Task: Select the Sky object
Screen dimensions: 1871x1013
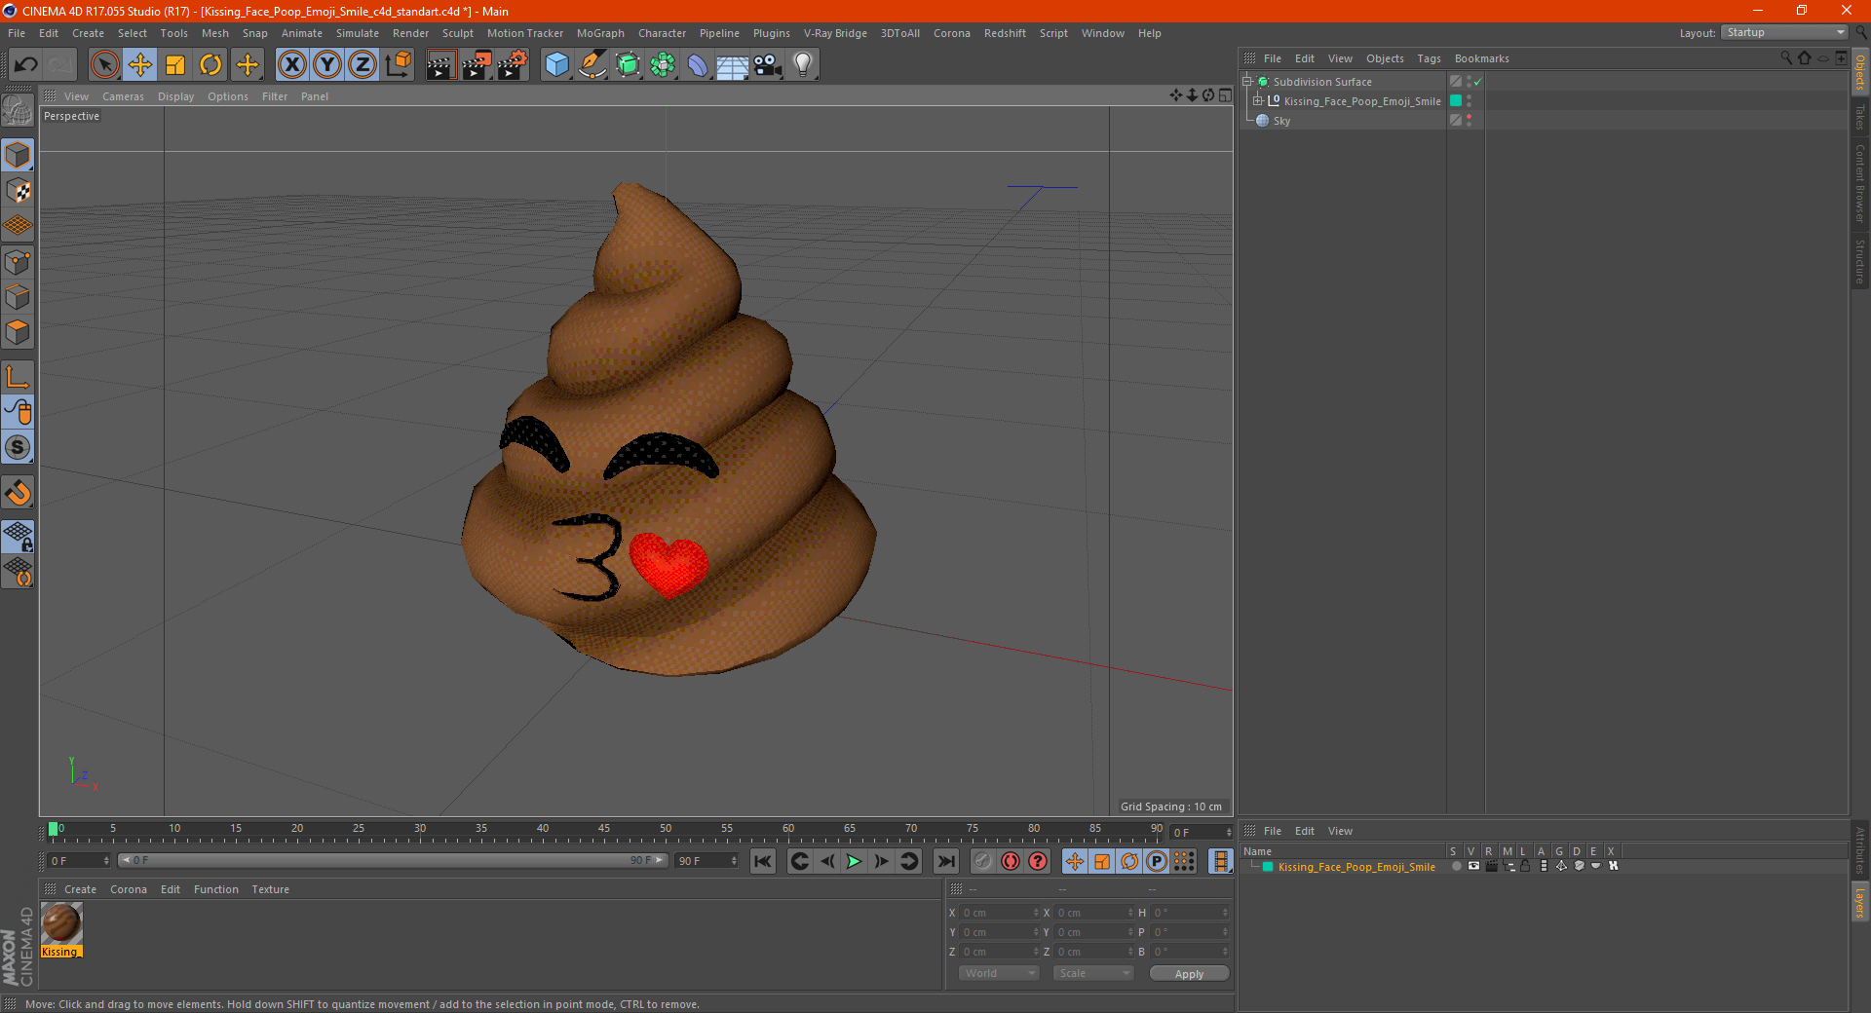Action: tap(1281, 121)
